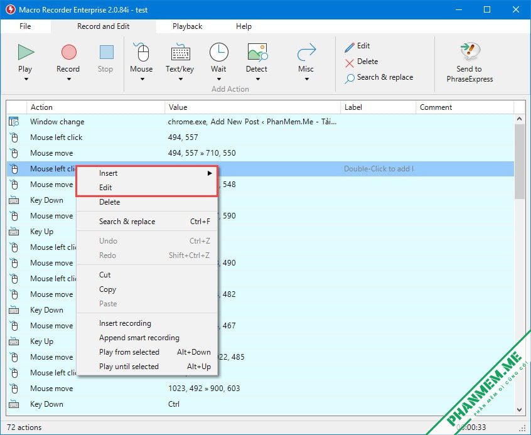The image size is (531, 435).
Task: Click the Search & replace magnifier icon
Action: 350,78
